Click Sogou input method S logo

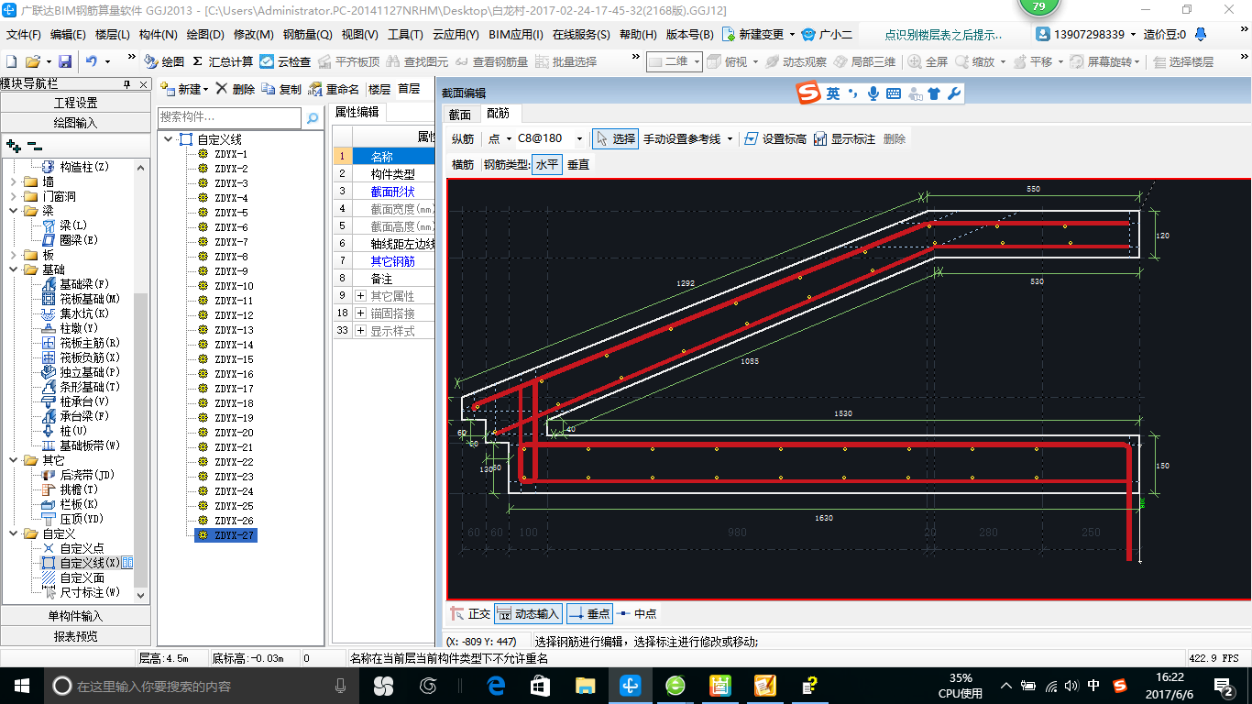click(x=807, y=93)
